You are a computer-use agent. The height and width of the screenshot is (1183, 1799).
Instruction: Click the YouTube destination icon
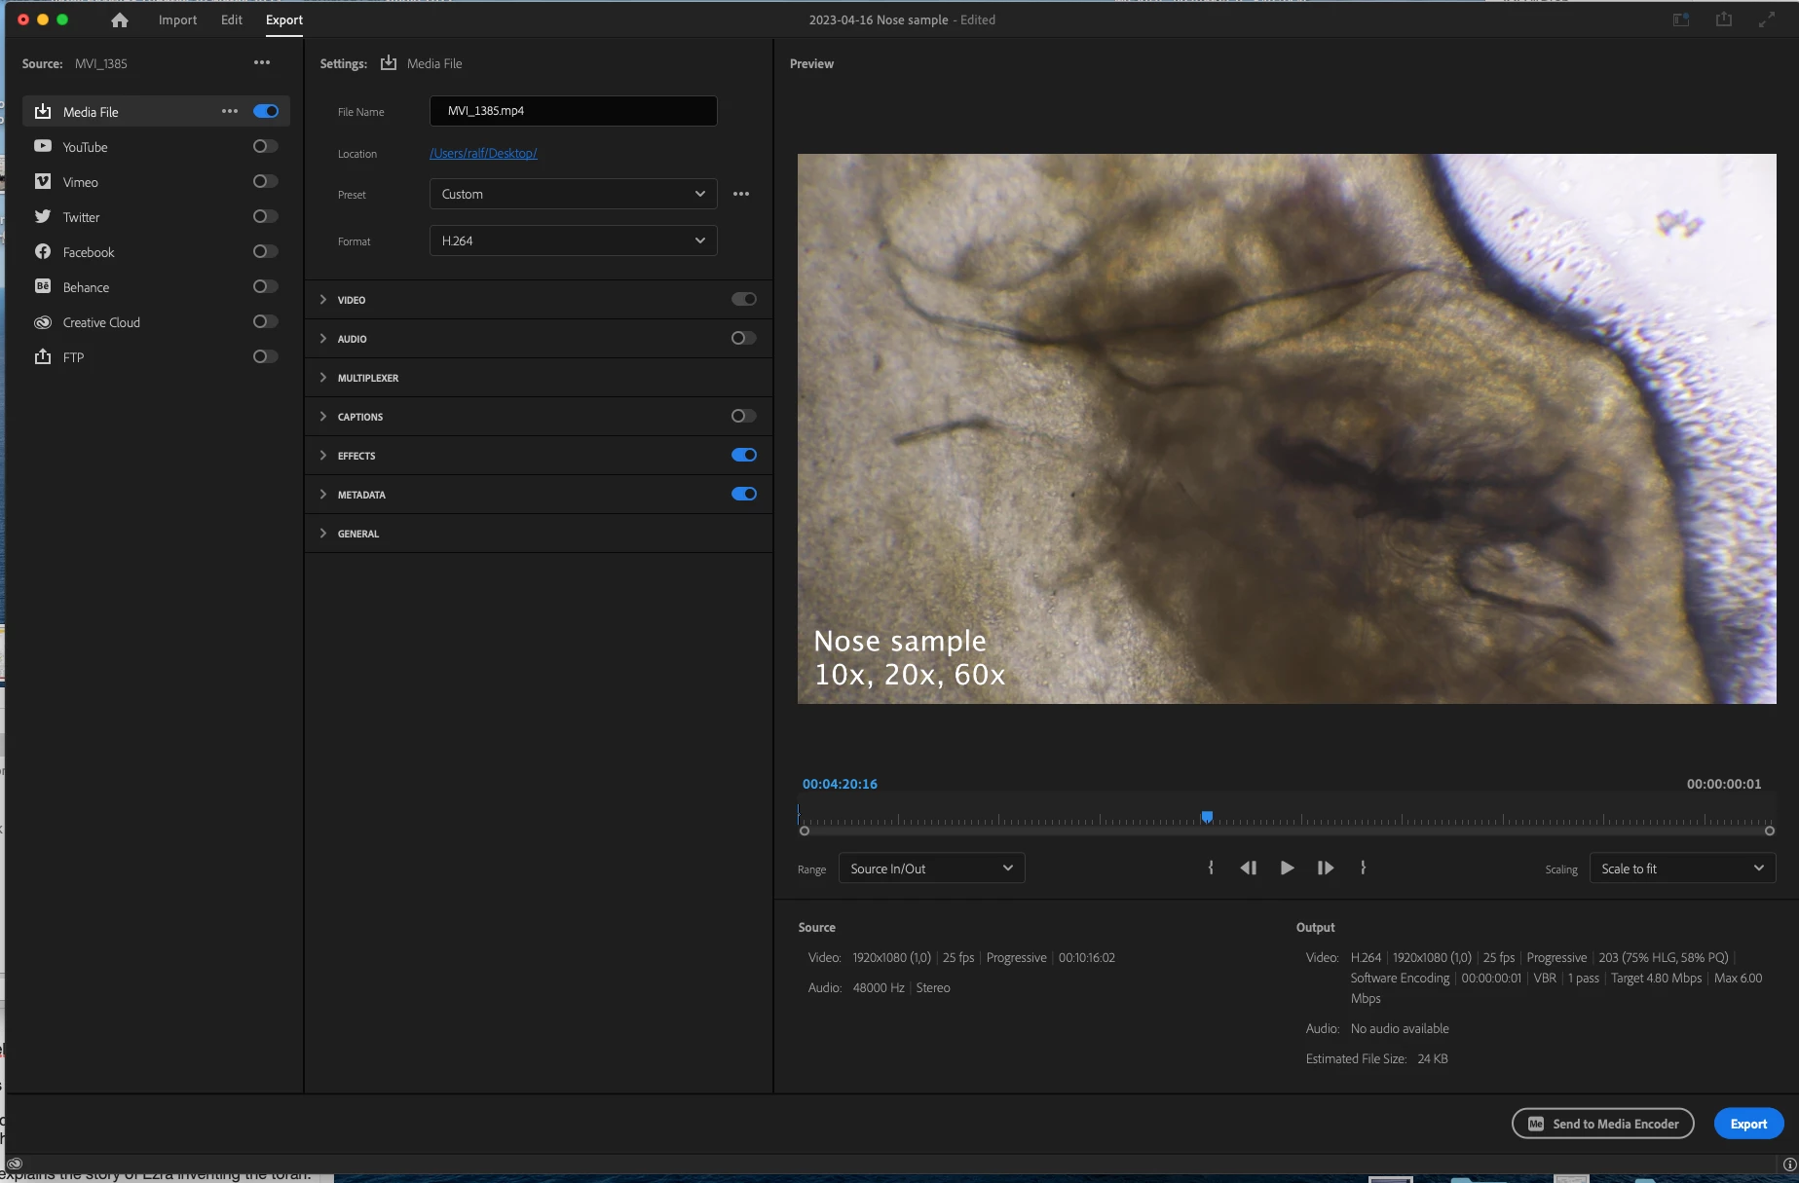tap(43, 146)
